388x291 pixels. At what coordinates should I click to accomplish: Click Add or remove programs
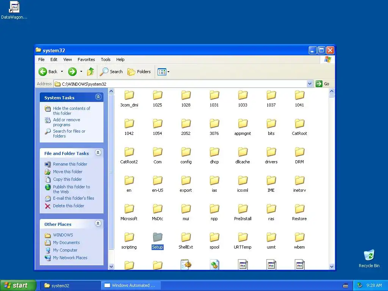coord(67,122)
